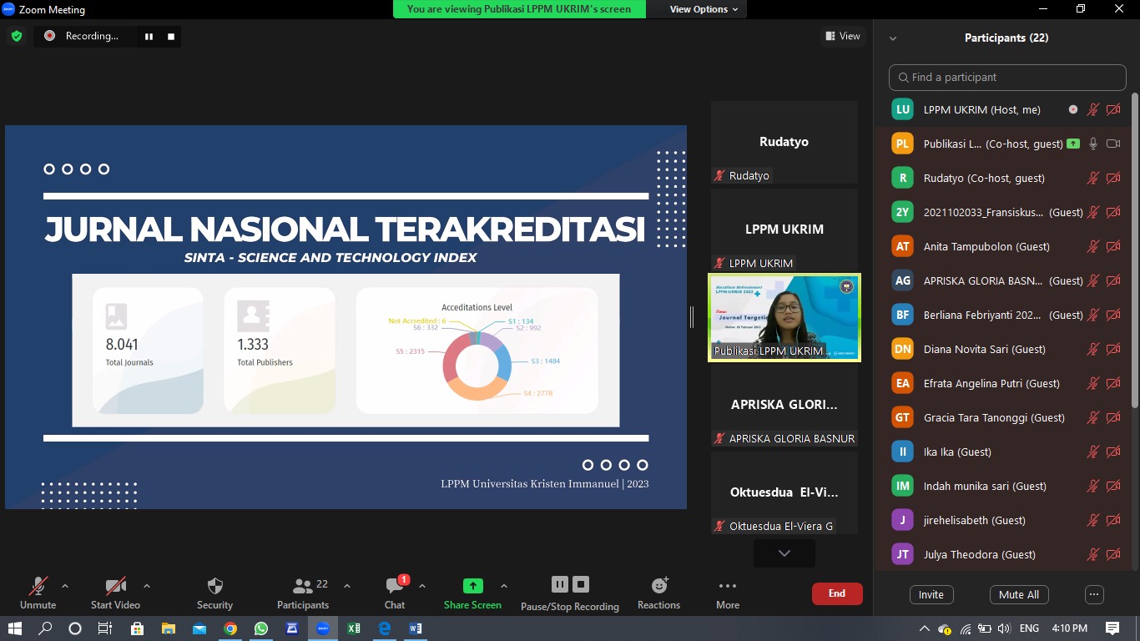Show more video tiles with down arrow
Screen dimensions: 1140x641
pyautogui.click(x=784, y=553)
